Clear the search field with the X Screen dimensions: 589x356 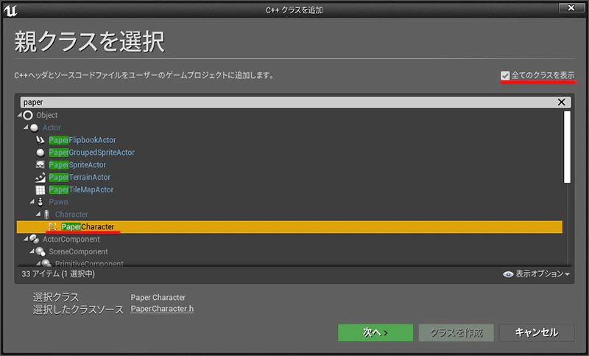[561, 102]
